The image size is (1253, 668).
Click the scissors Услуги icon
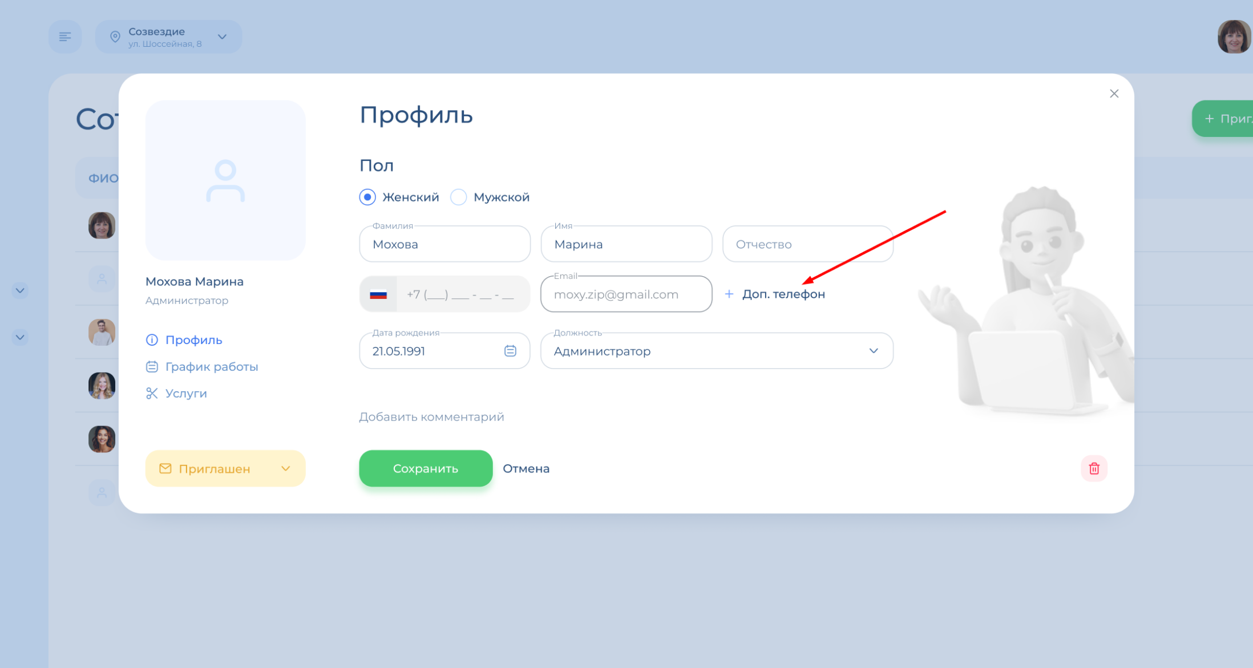point(152,394)
